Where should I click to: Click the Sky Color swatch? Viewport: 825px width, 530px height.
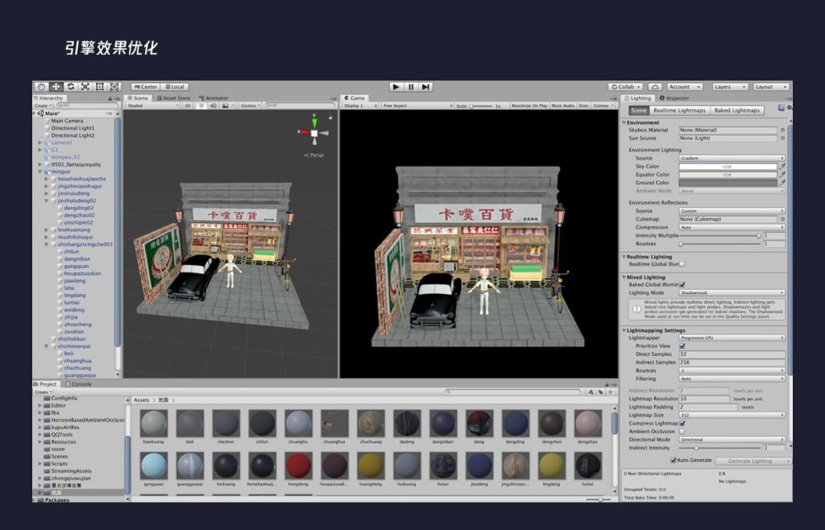click(728, 167)
